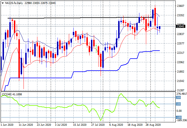Image resolution: width=187 pixels, height=128 pixels.
Task: Click the 21542 price axis label
Action: (x=181, y=81)
